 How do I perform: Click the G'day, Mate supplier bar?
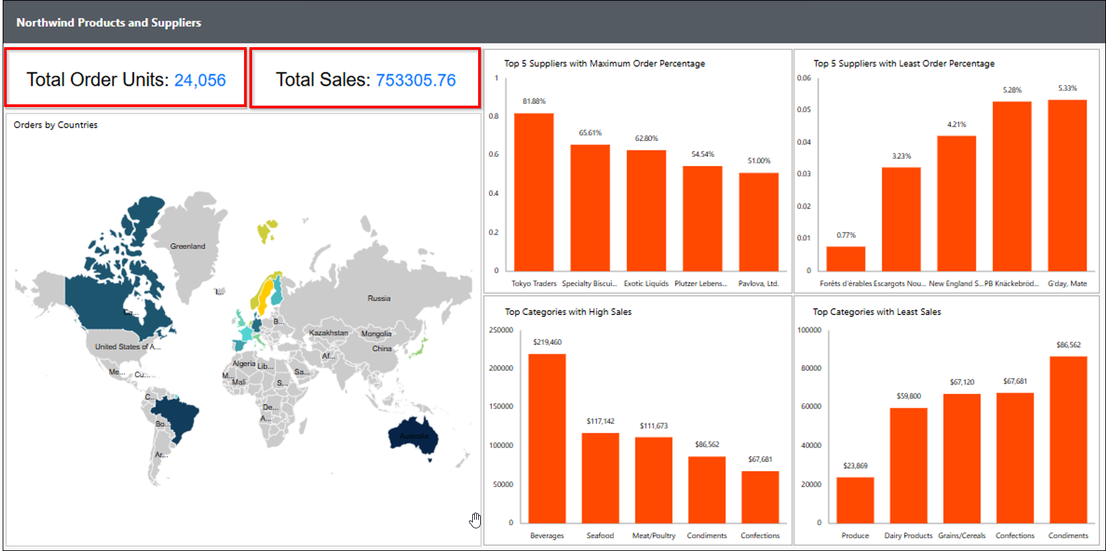[1067, 185]
